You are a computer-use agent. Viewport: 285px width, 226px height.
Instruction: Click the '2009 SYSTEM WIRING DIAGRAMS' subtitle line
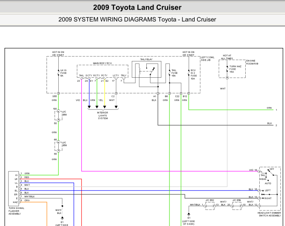click(137, 19)
